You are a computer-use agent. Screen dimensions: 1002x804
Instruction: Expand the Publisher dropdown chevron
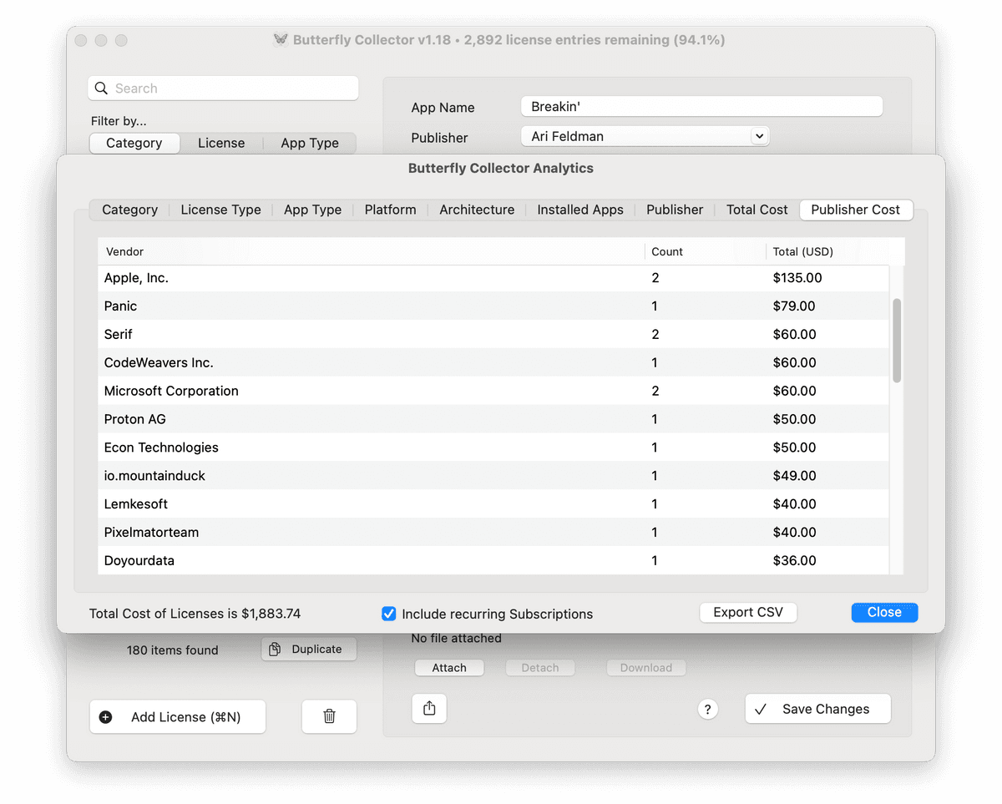758,136
